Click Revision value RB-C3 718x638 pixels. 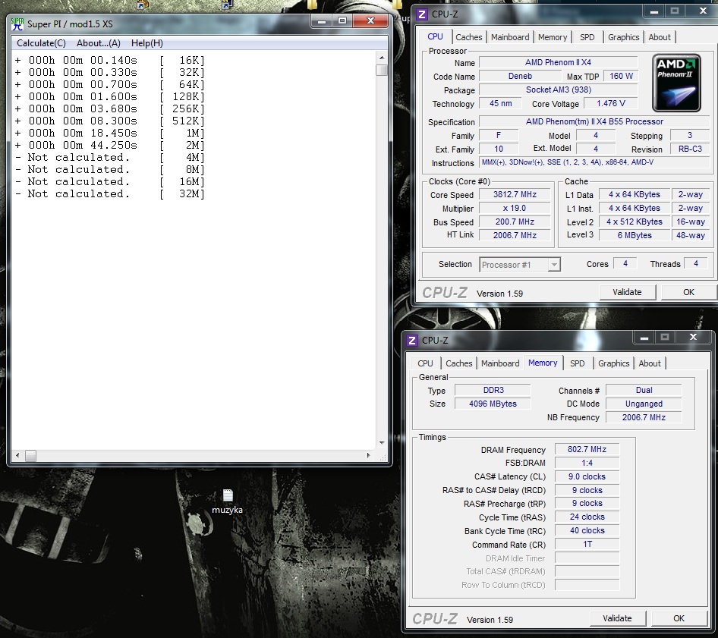(690, 149)
